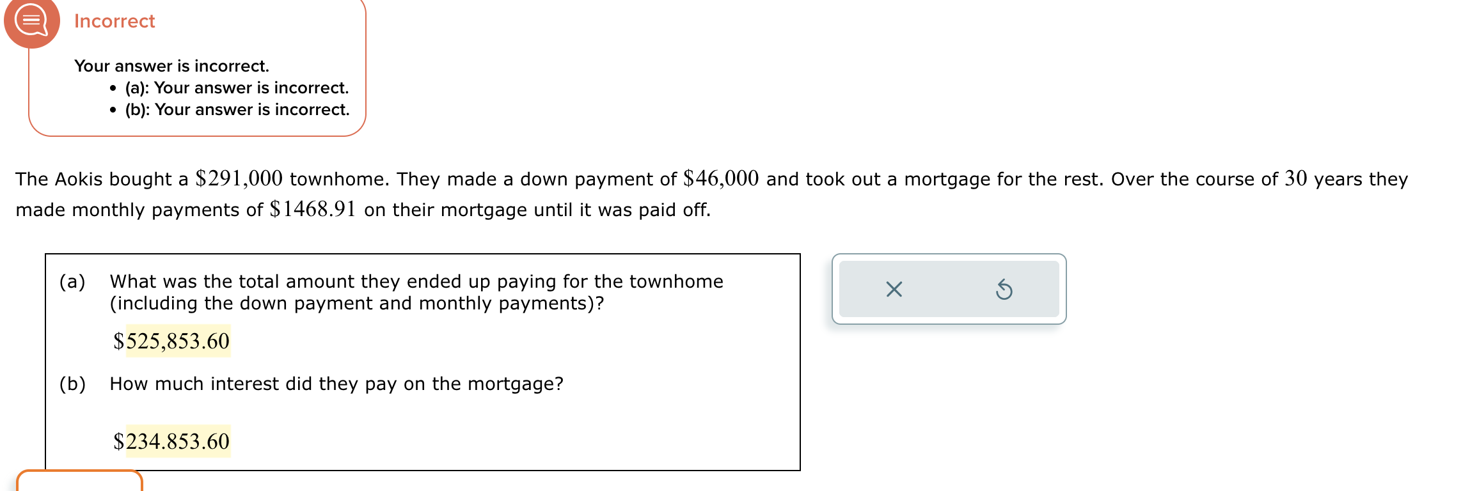Click the gray answer tools panel

(948, 290)
